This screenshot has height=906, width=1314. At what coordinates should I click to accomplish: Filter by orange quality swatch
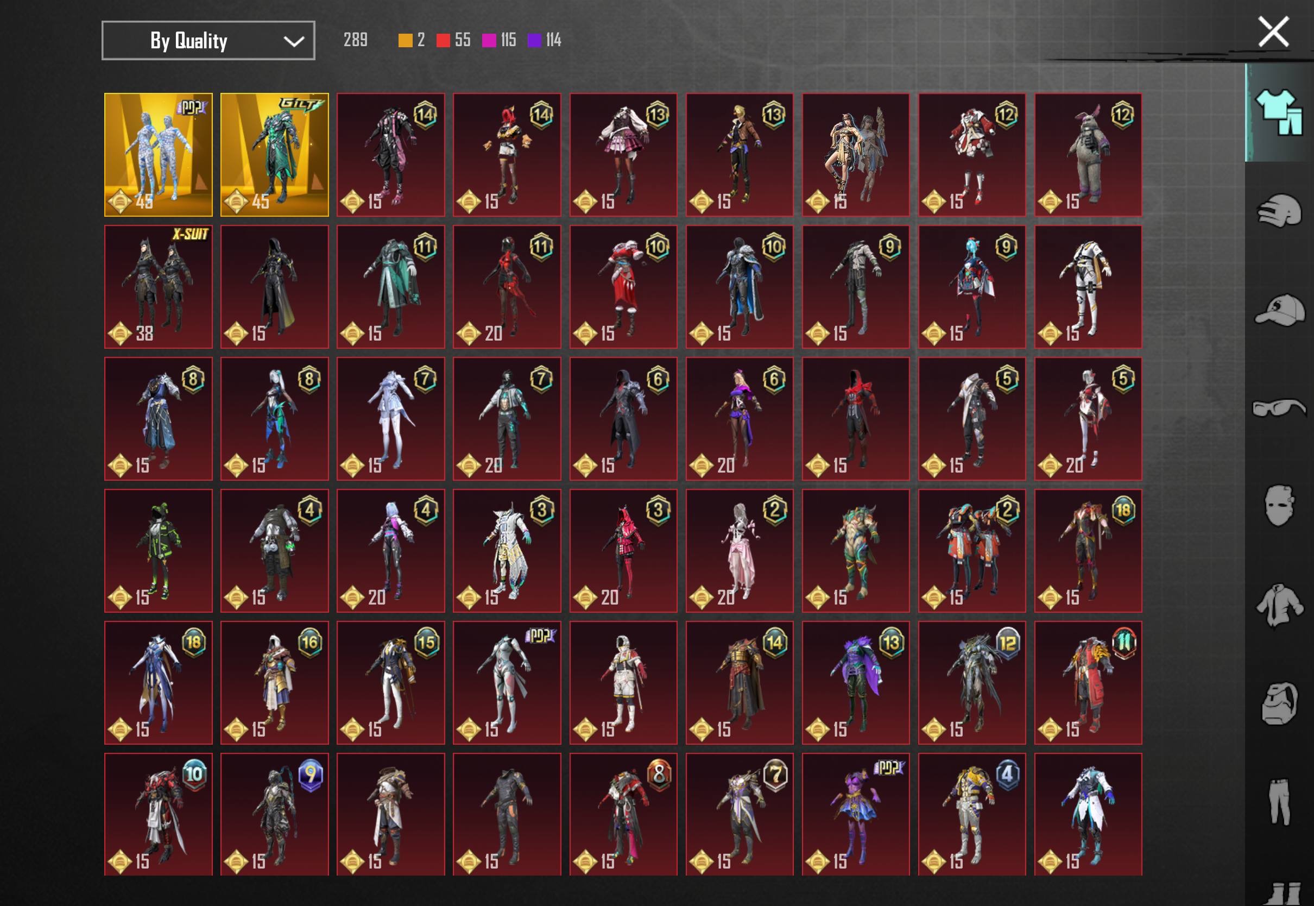[405, 40]
